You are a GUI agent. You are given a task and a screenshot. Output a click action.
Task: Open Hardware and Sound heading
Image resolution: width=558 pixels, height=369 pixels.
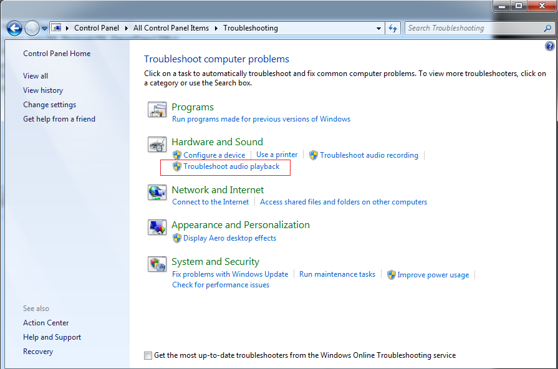click(217, 142)
